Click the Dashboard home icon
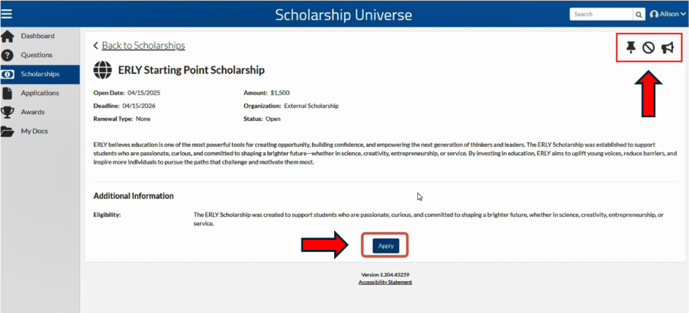The width and height of the screenshot is (689, 313). (x=8, y=36)
